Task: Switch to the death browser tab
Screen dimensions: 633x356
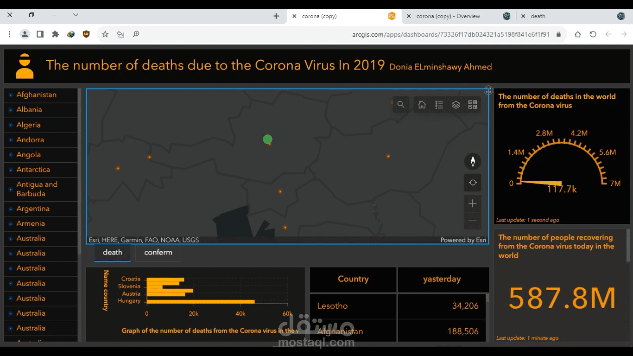Action: 538,16
